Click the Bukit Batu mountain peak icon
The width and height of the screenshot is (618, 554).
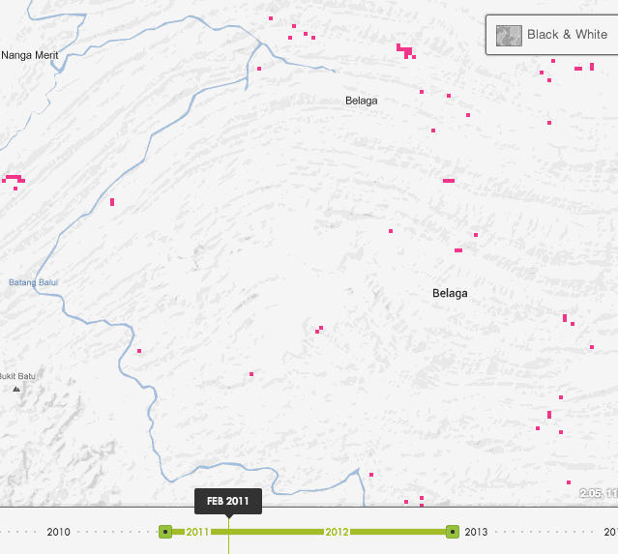[15, 389]
